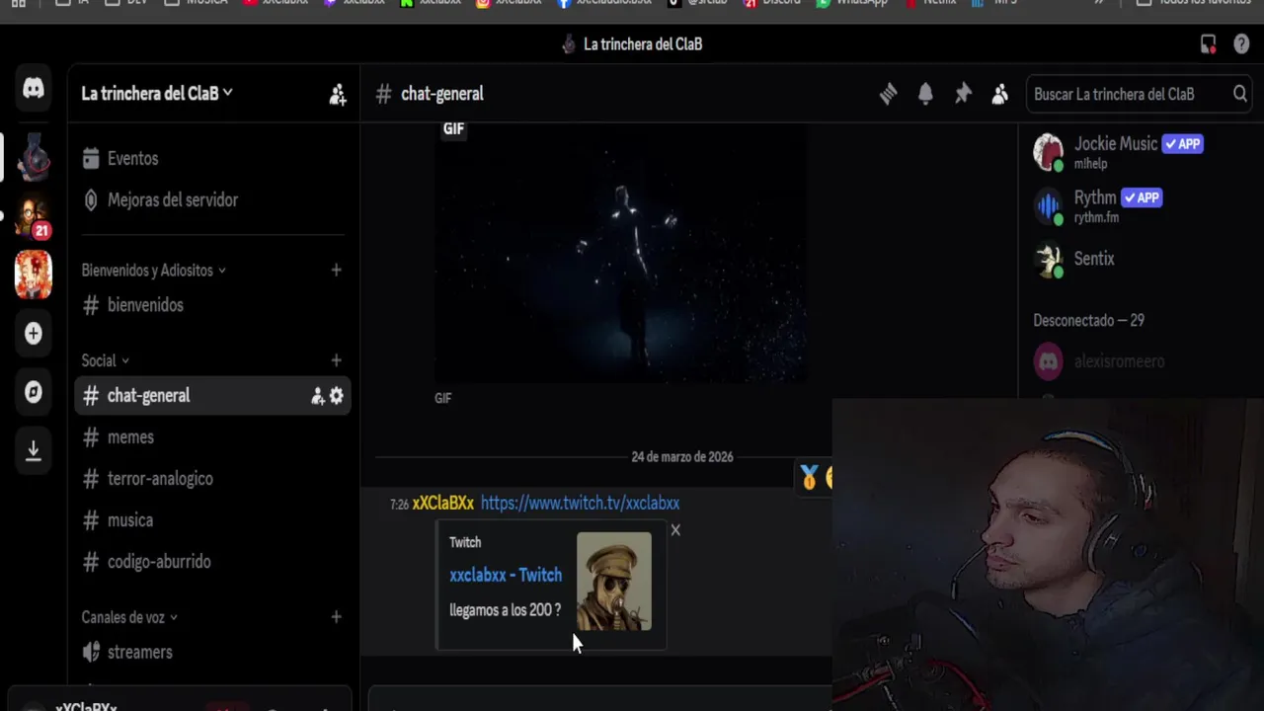Click the Sentix member name
This screenshot has width=1264, height=711.
point(1094,259)
